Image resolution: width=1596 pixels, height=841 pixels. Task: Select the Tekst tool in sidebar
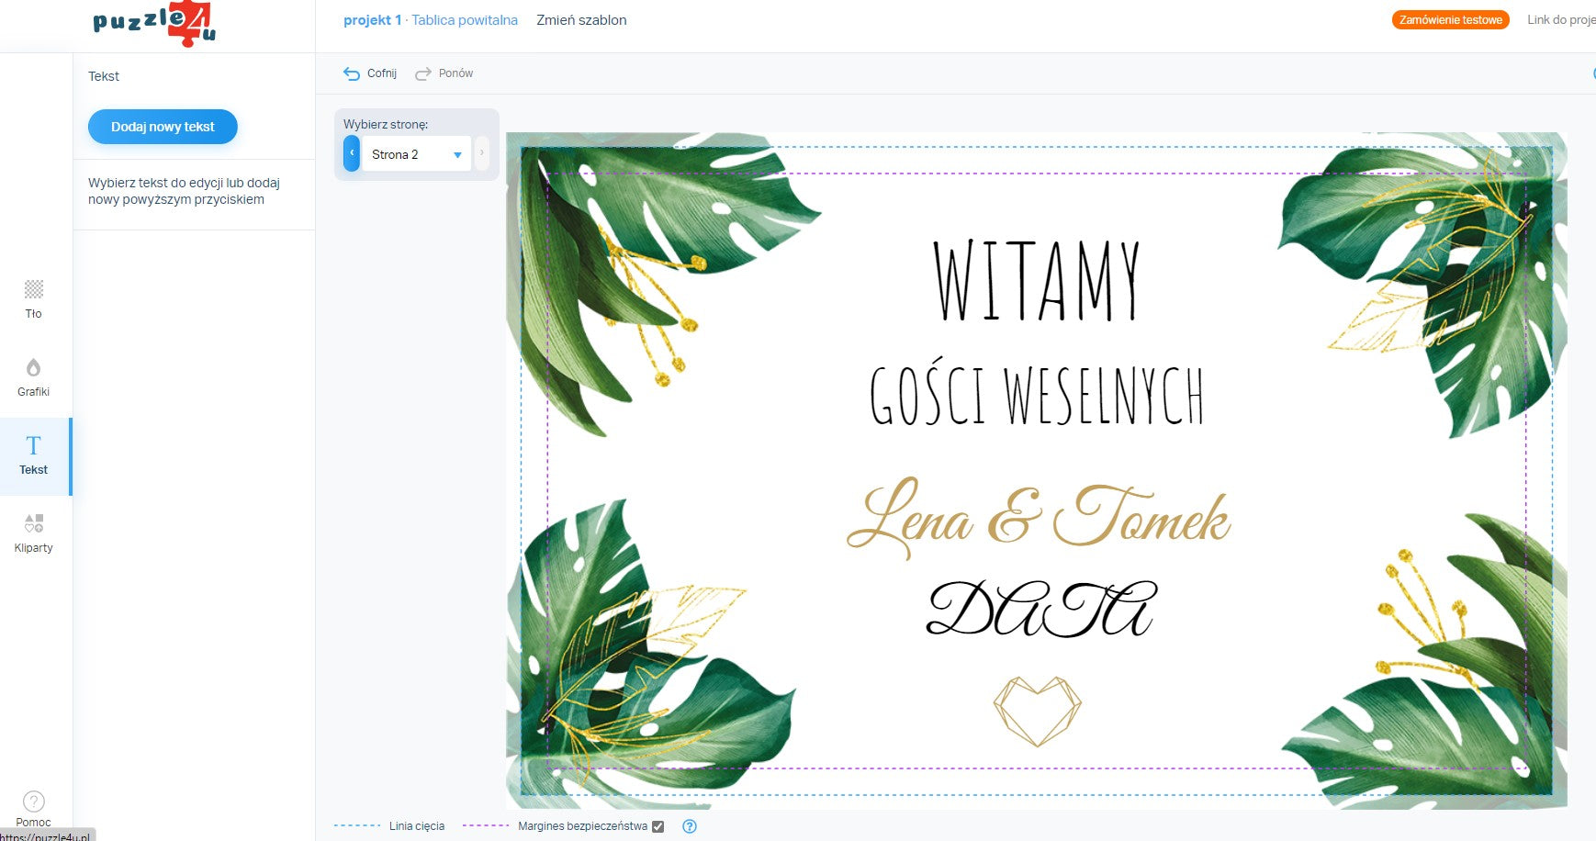coord(33,455)
